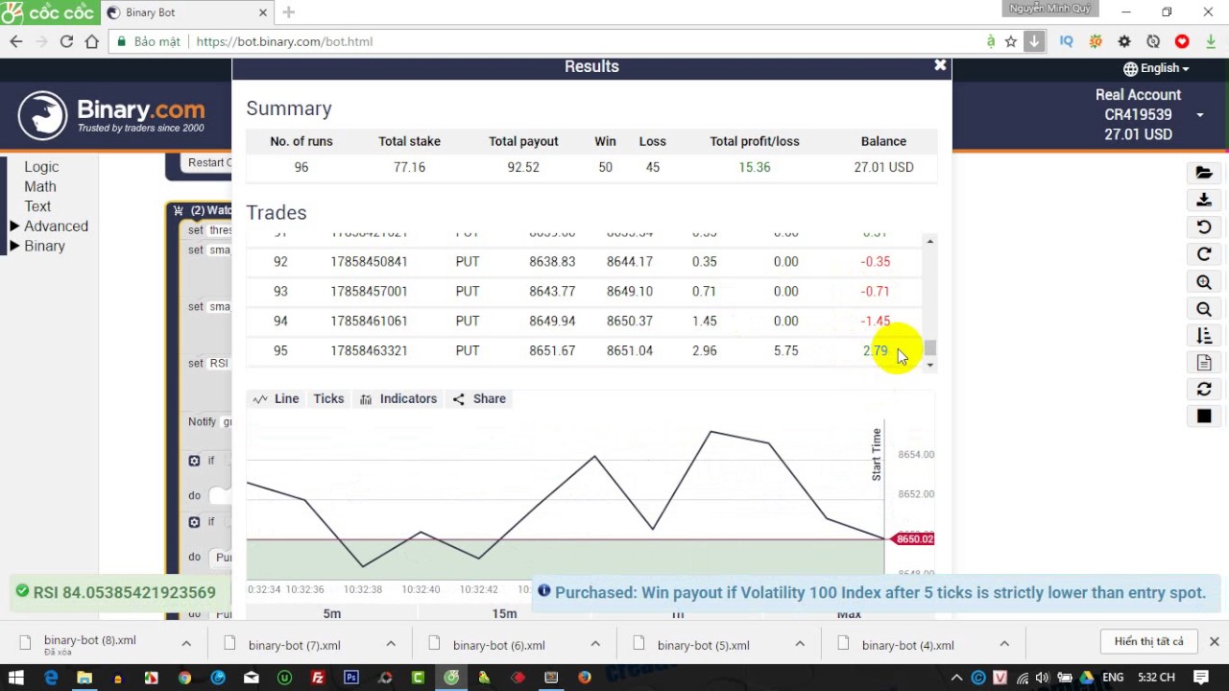Image resolution: width=1229 pixels, height=691 pixels.
Task: Go back in browser
Action: [15, 41]
